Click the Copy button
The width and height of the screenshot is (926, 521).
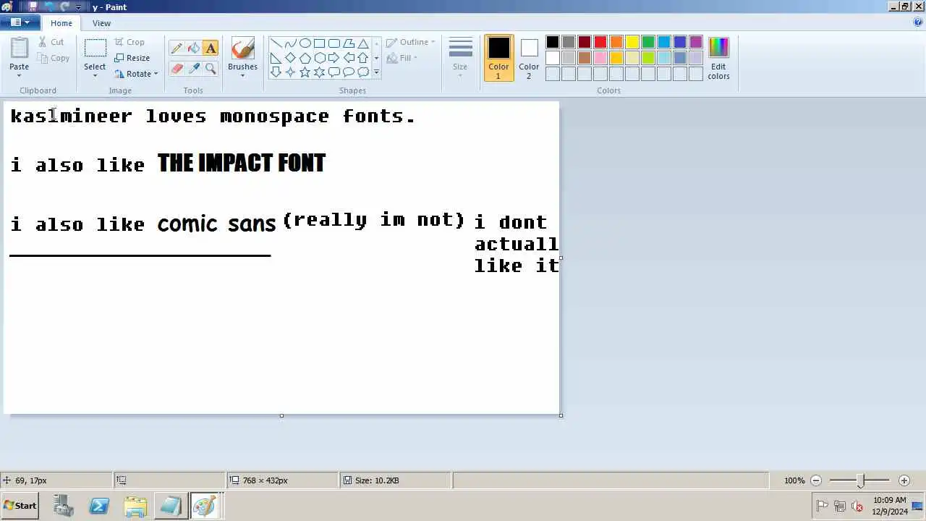pyautogui.click(x=54, y=58)
